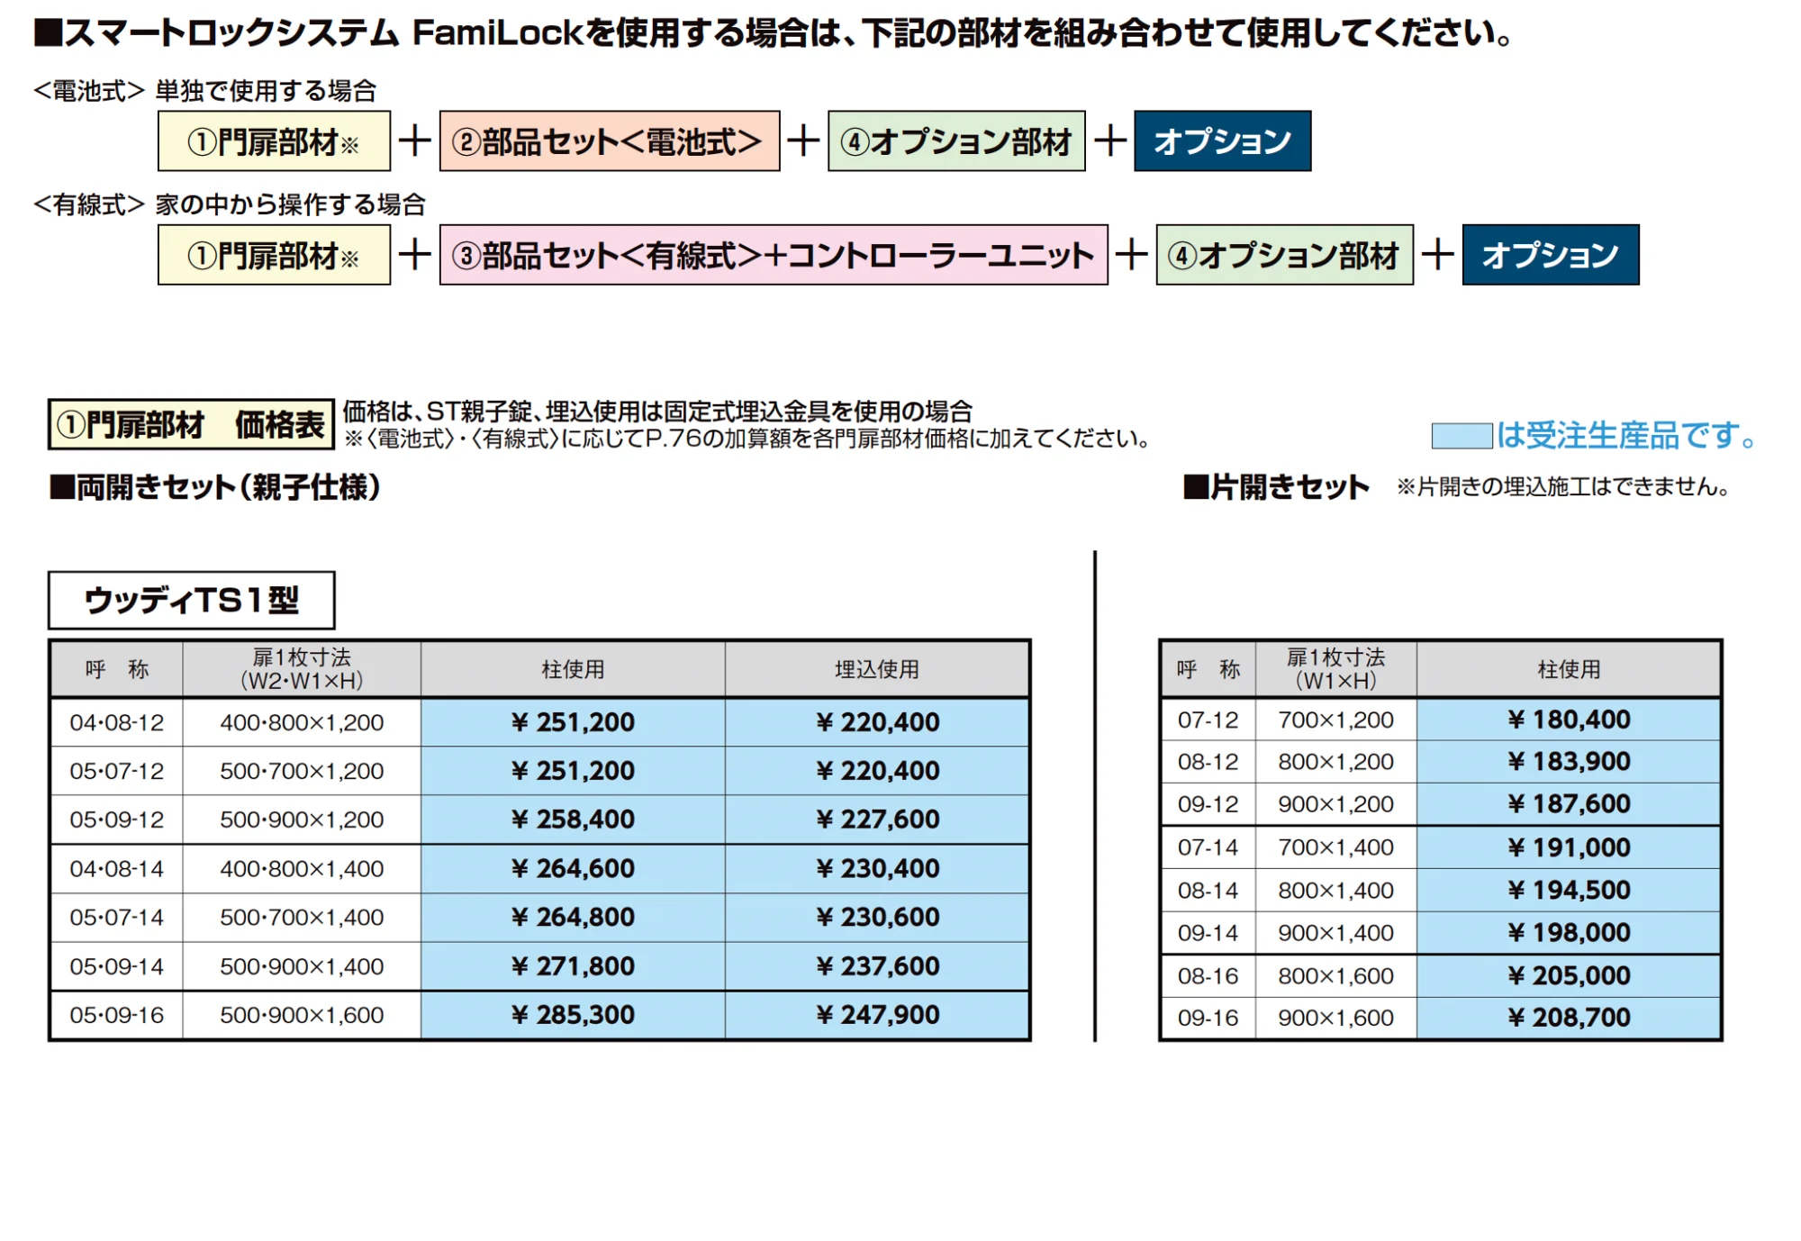The height and width of the screenshot is (1241, 1801).
Task: Select the dark blue オプション box in 電池式 row
Action: click(1222, 141)
